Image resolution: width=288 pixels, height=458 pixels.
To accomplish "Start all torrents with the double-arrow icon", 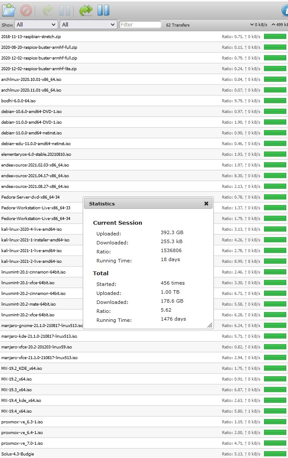I will click(x=86, y=11).
